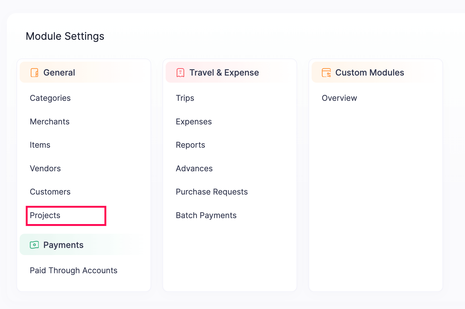Open the Items module settings

(x=40, y=145)
